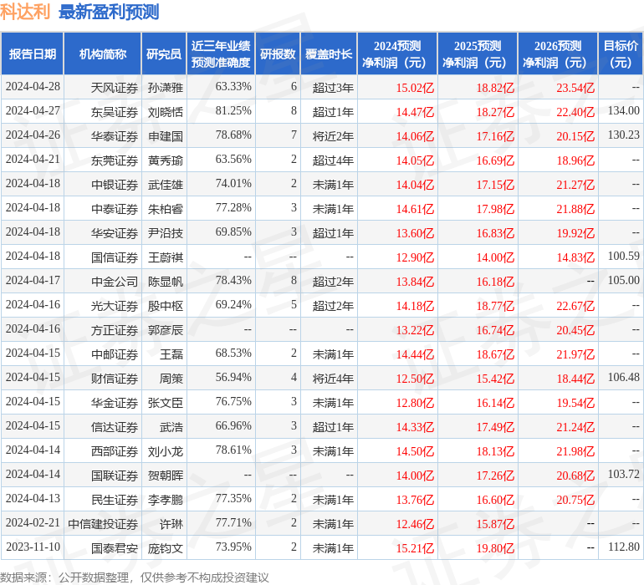This screenshot has width=644, height=585.
Task: Click analyst name 庞钧文
Action: pyautogui.click(x=166, y=547)
